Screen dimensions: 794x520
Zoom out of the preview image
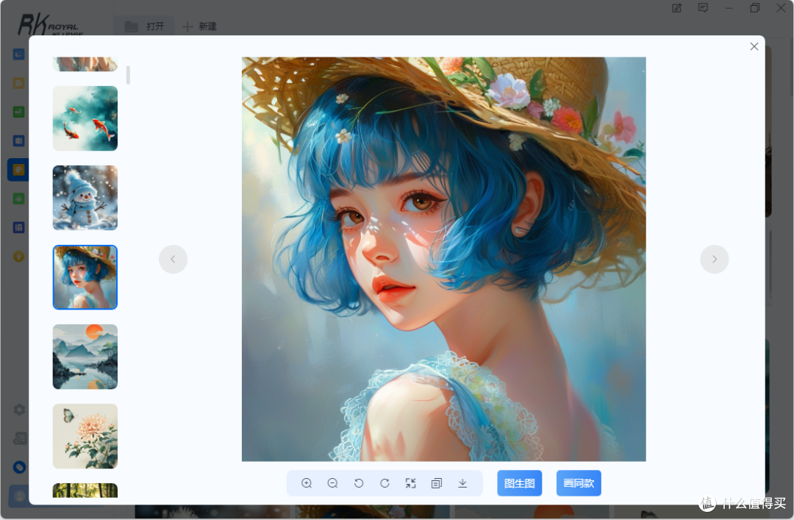333,483
